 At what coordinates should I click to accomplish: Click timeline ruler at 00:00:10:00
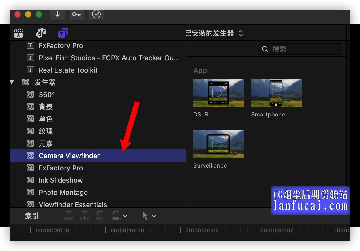coord(127,231)
